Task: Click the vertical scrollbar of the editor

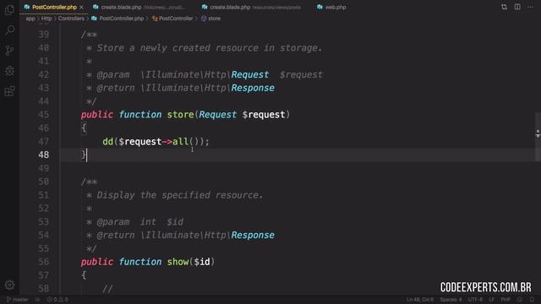Action: [x=538, y=138]
